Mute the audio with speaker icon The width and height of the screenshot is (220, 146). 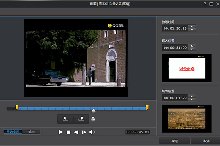pos(92,132)
